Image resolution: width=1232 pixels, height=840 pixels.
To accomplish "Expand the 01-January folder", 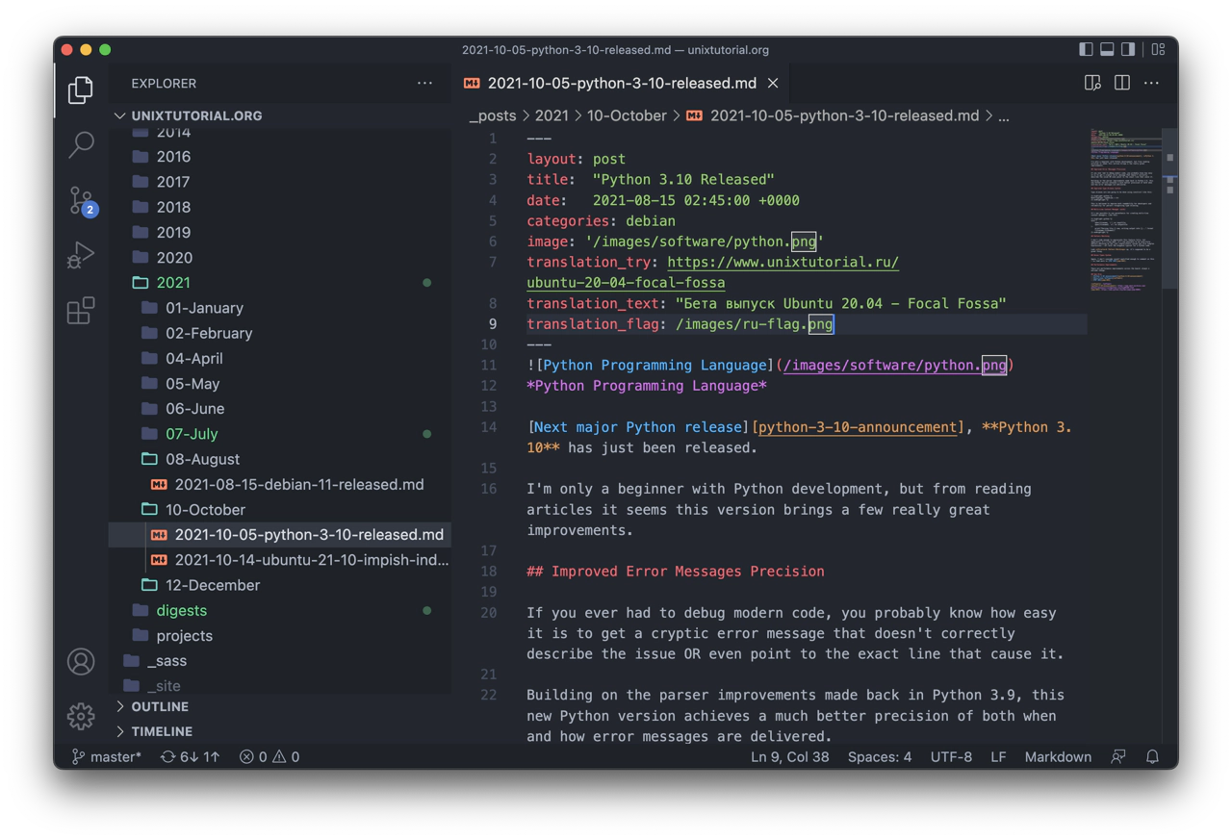I will (280, 308).
